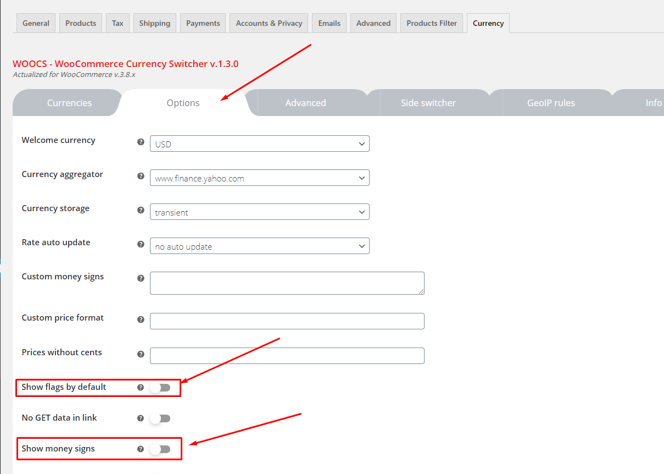Focus the Custom price format field

point(287,321)
